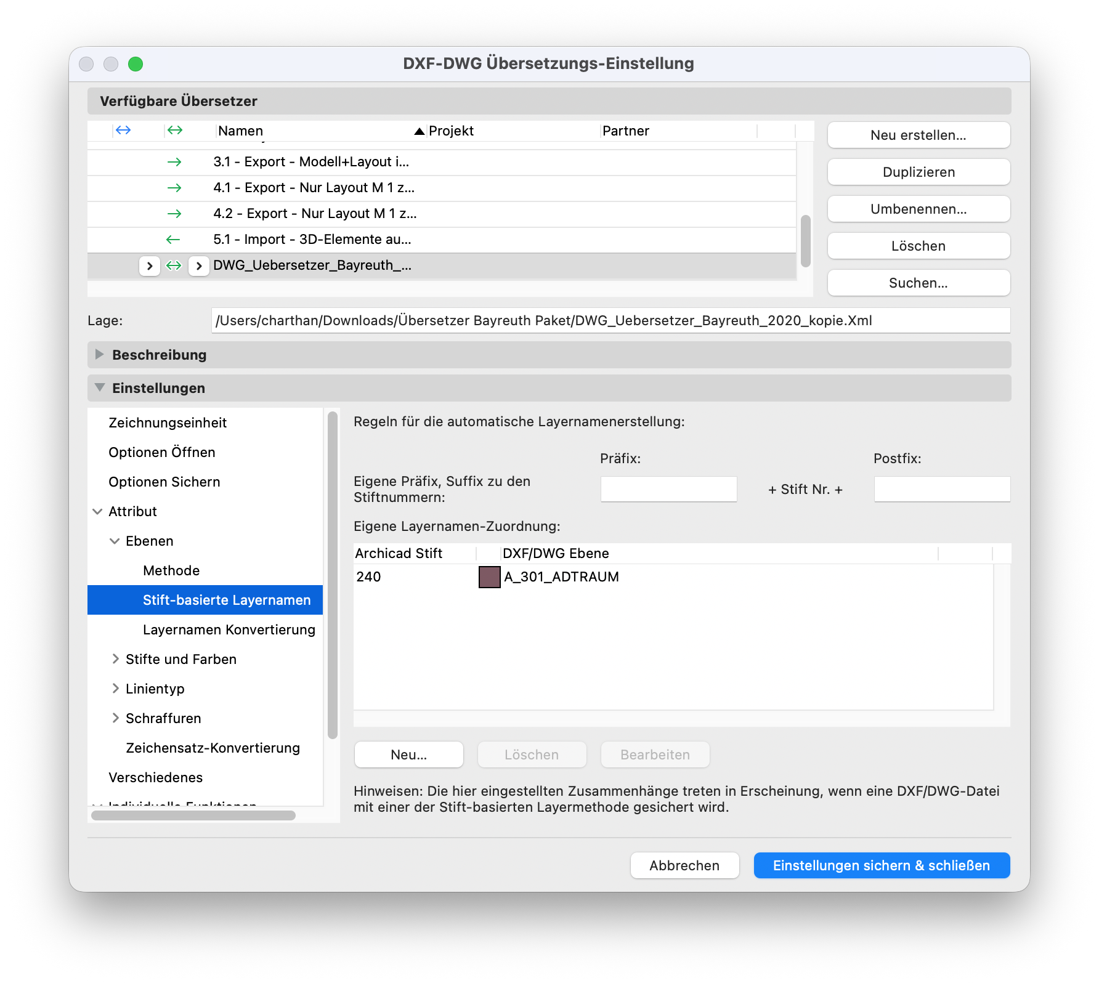Click the left chevron button in DWG_Uebersetzer_Bayreuth row
The width and height of the screenshot is (1099, 983).
150,266
